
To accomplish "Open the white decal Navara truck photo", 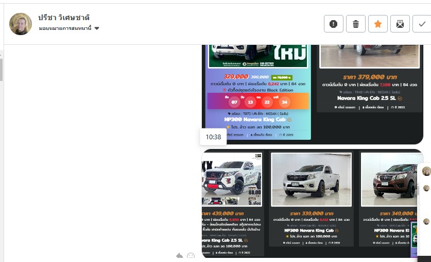I will pos(232,179).
